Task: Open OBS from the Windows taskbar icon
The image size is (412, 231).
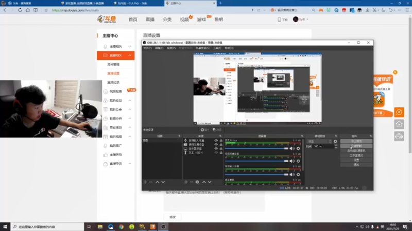Action: point(163,227)
